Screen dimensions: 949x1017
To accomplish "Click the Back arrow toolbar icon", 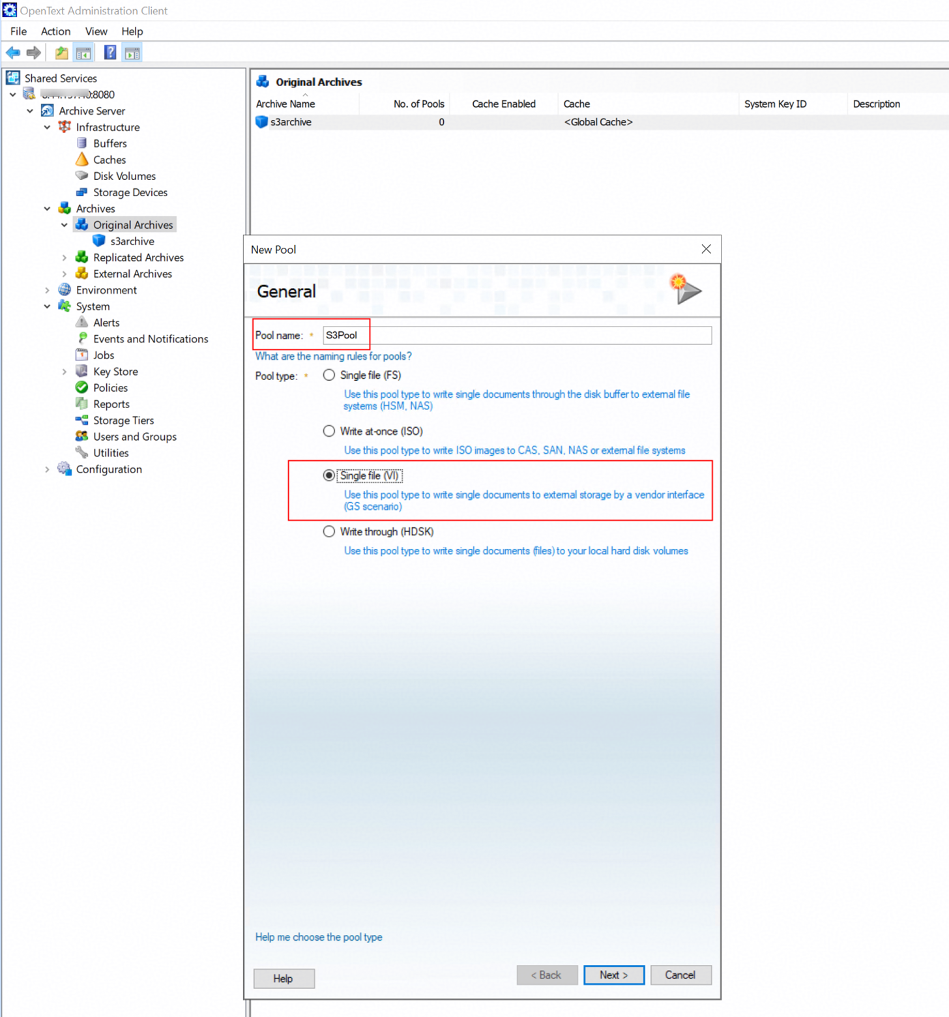I will (13, 53).
